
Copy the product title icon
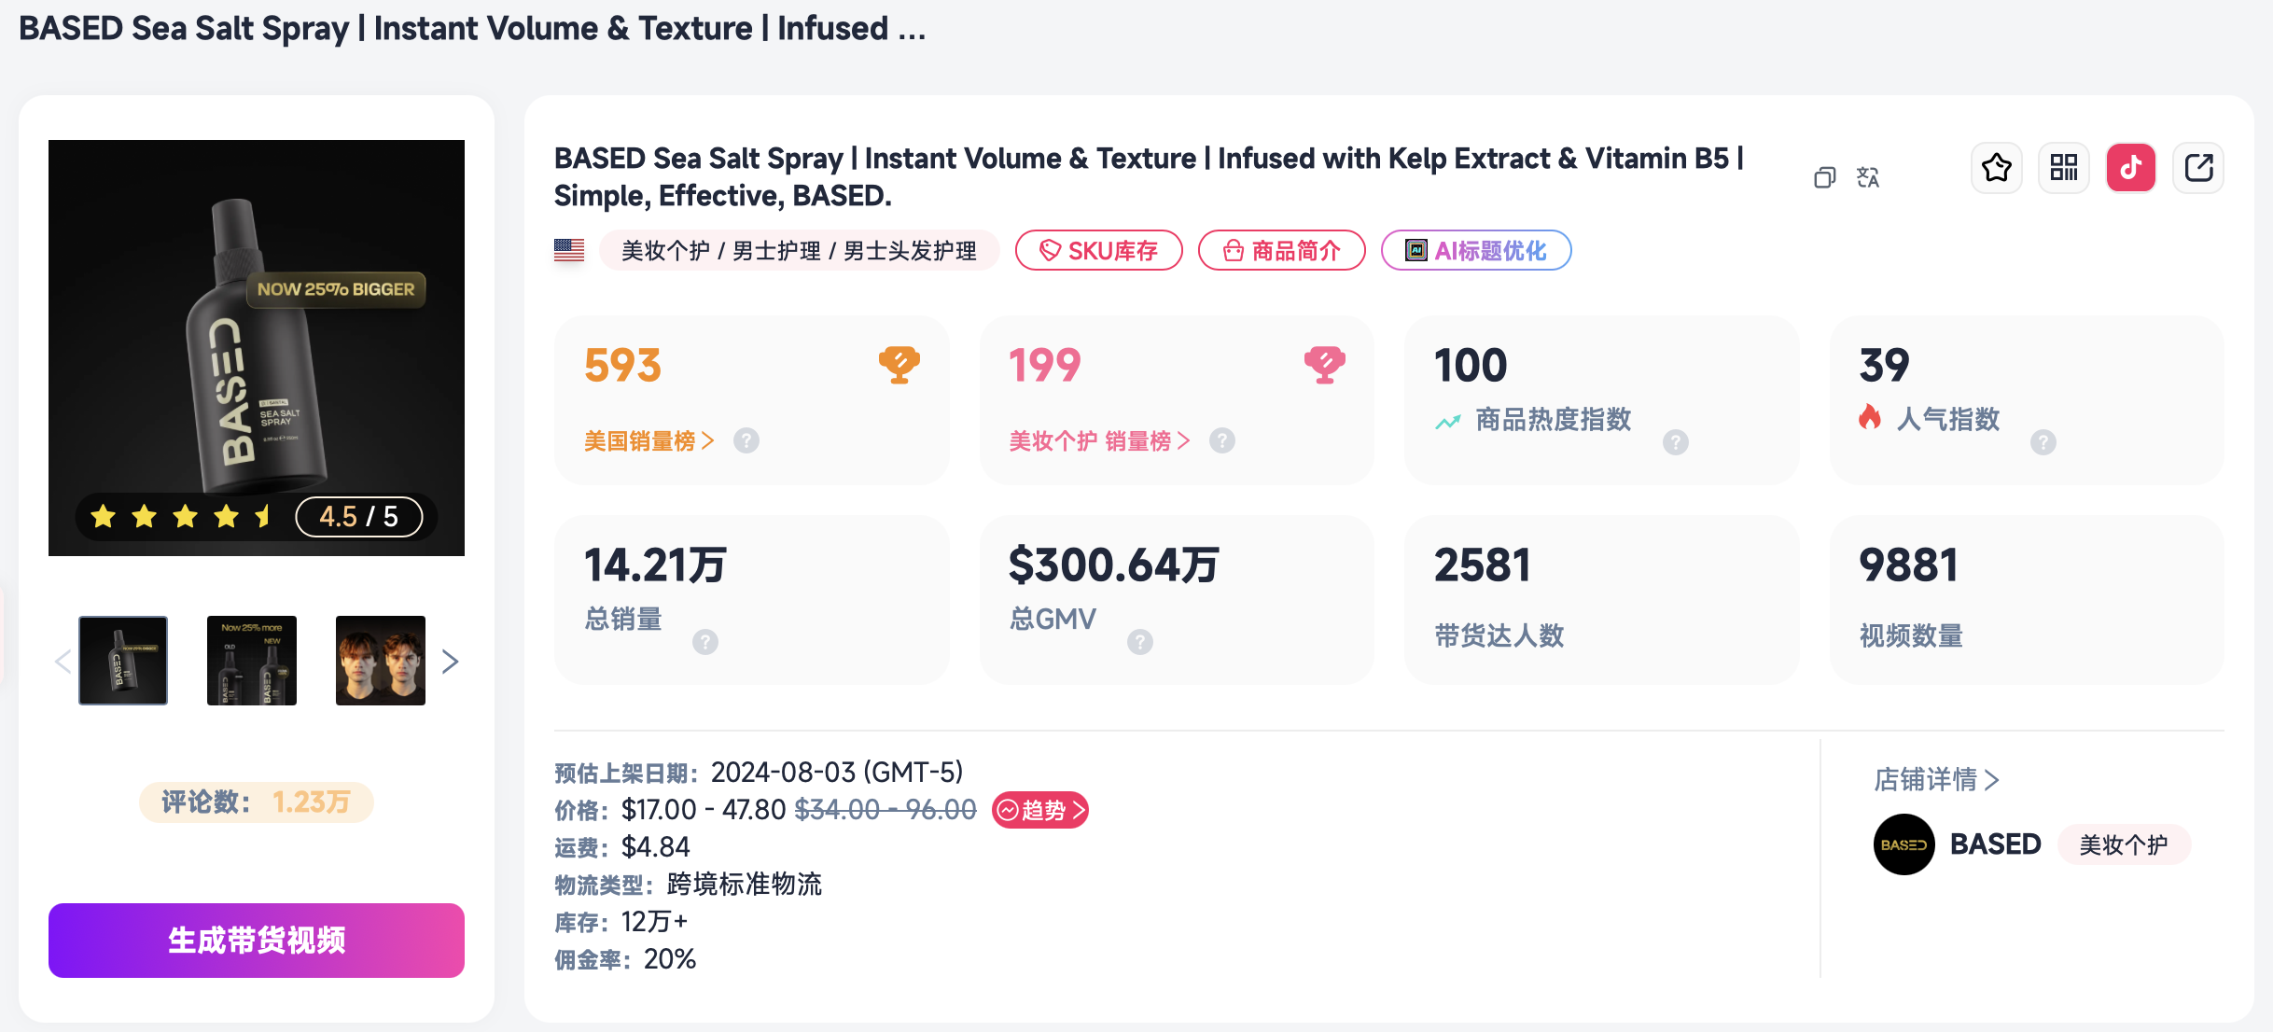[x=1825, y=177]
